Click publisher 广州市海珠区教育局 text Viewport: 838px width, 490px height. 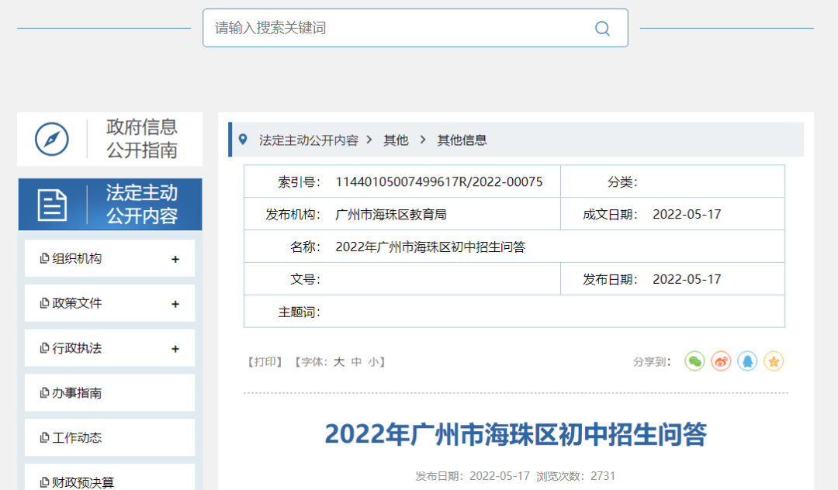click(x=390, y=215)
